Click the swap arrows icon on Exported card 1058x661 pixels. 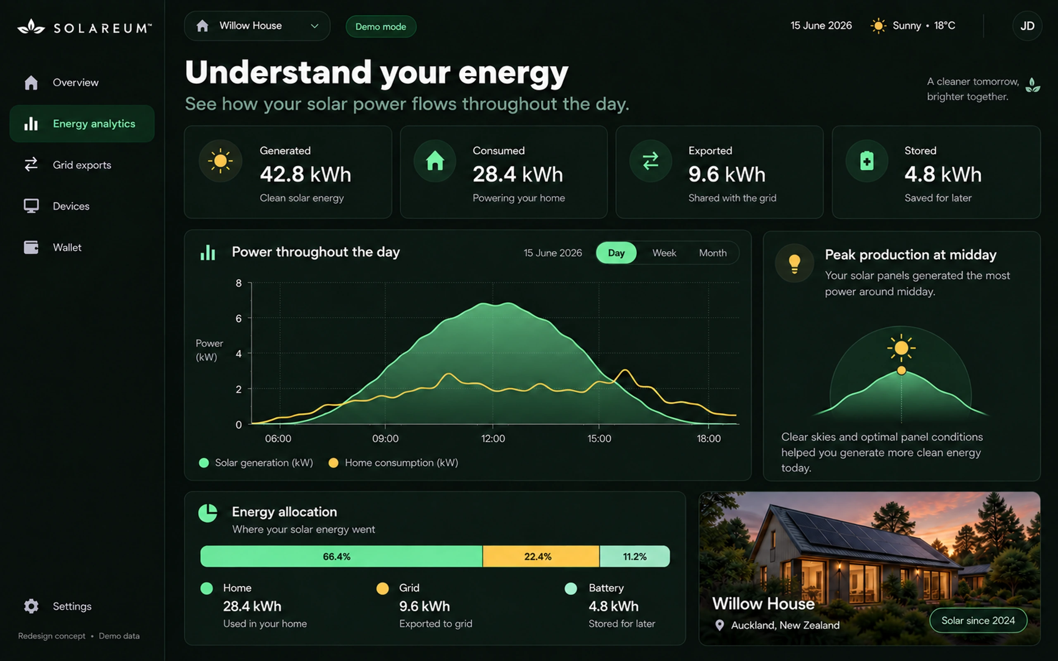[x=651, y=161]
